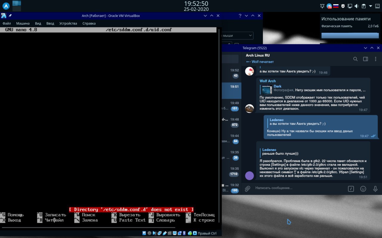This screenshot has height=238, width=382.
Task: Click Telegram tray icon with unread badge
Action: pos(329,6)
